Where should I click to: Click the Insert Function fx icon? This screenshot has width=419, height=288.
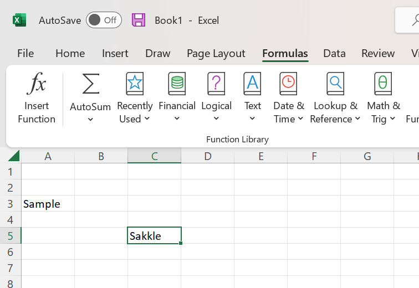(37, 83)
